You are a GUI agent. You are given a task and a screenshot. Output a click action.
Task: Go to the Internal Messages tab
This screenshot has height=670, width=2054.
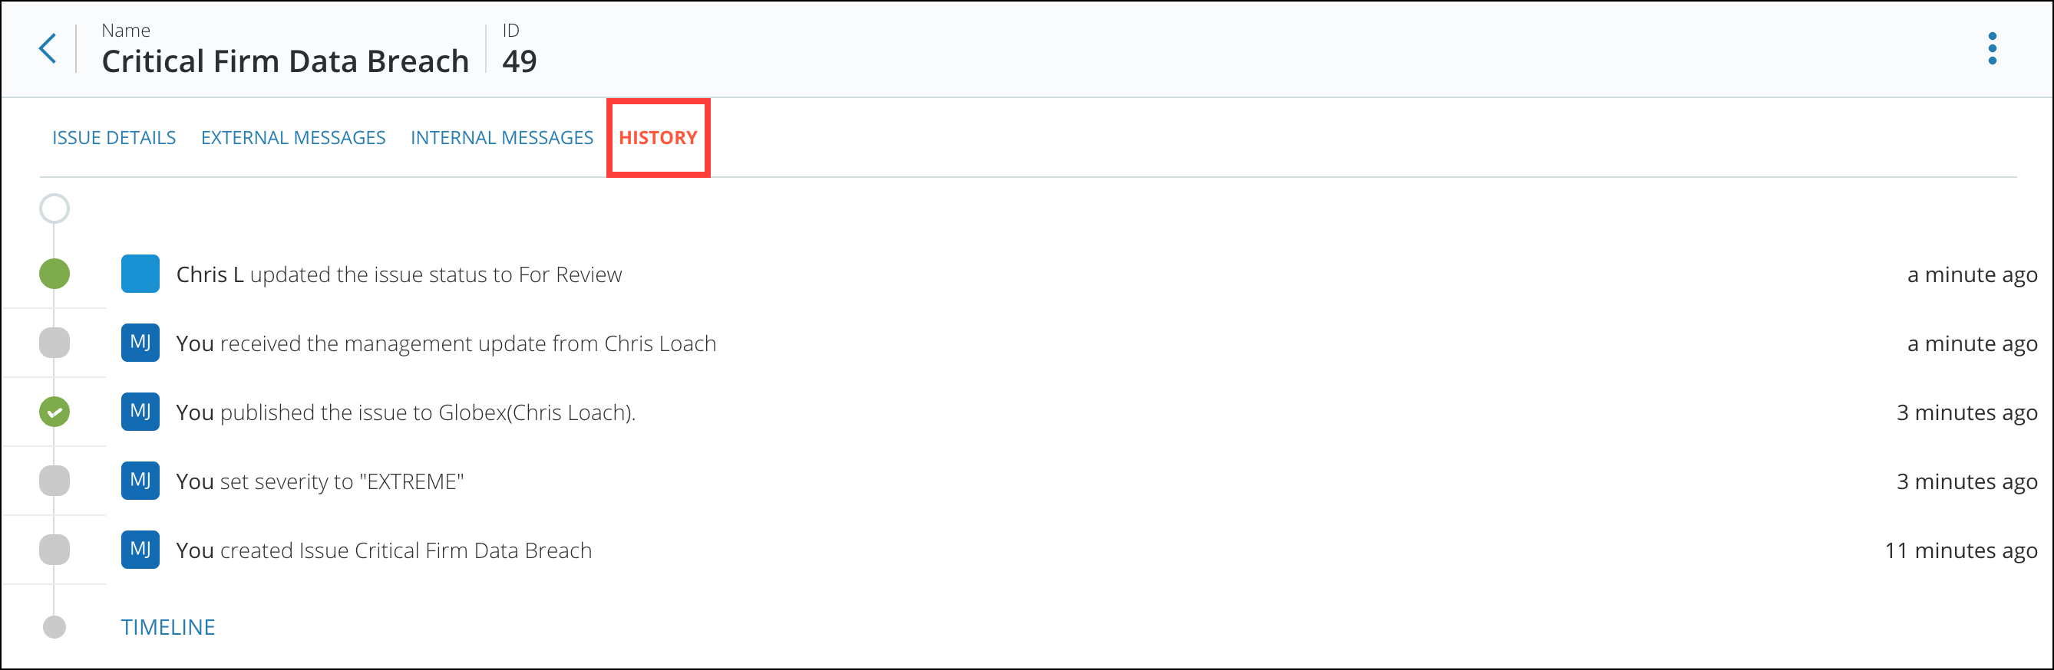[501, 138]
